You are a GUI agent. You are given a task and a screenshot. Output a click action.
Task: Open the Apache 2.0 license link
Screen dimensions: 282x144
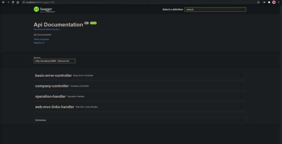coord(39,43)
